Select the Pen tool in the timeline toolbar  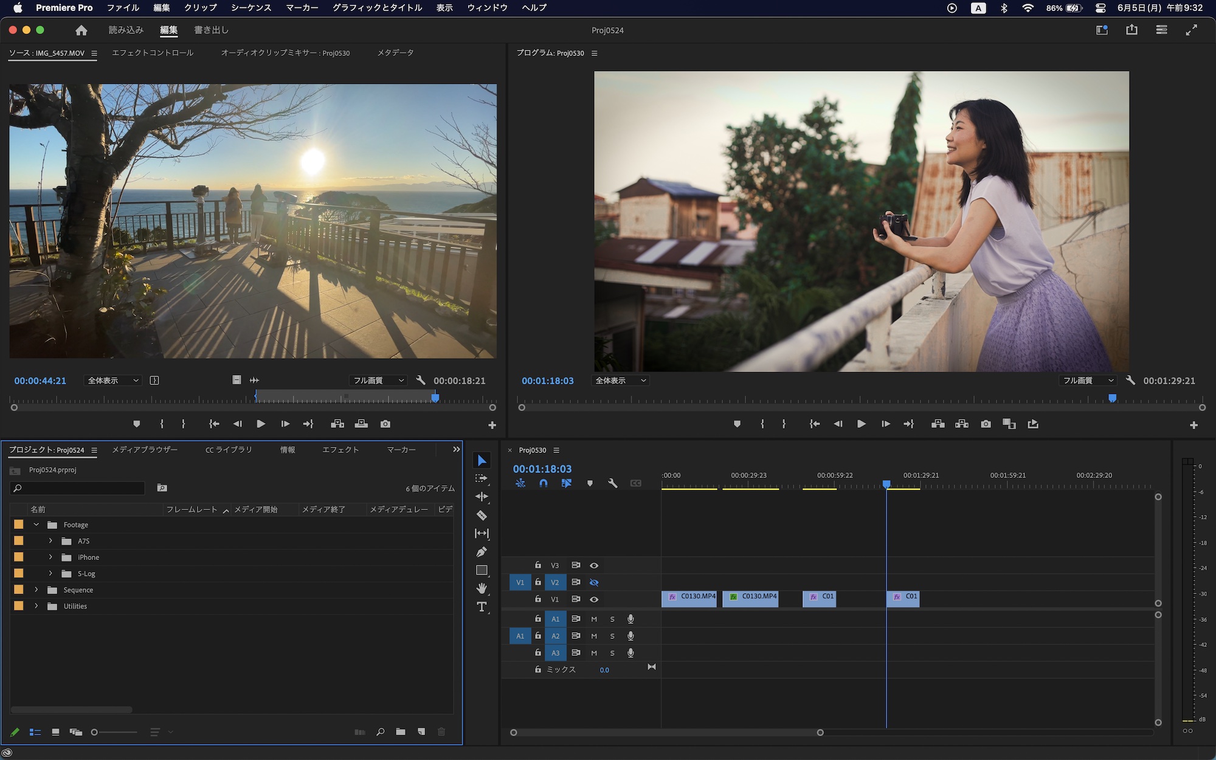pos(482,552)
